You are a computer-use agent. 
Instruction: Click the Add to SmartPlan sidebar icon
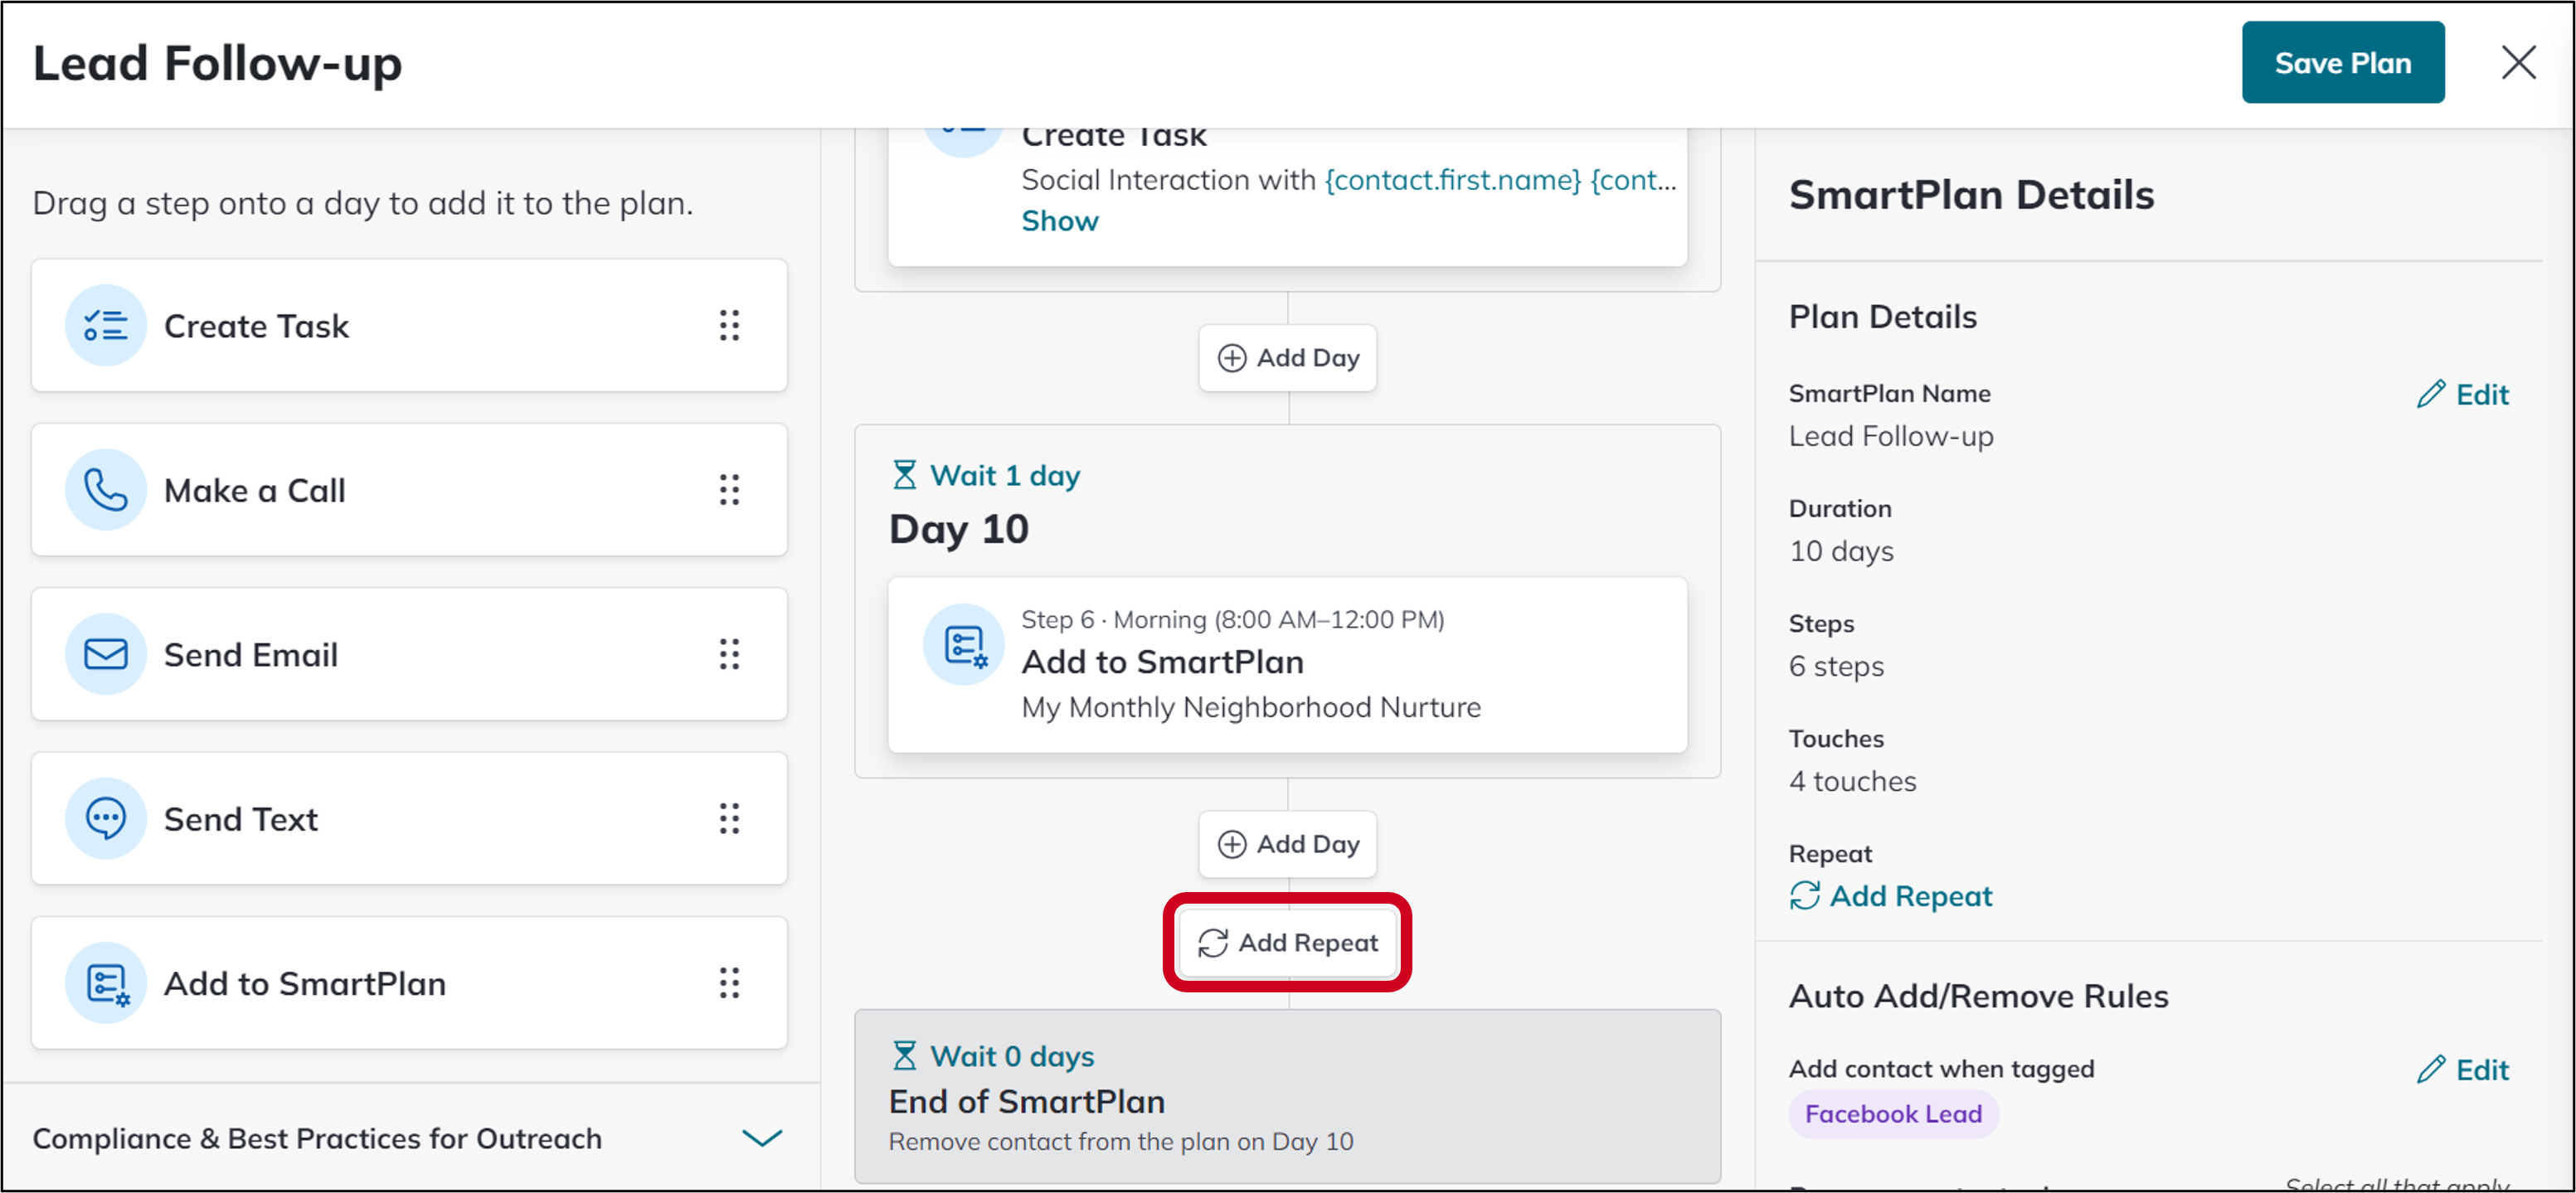(x=106, y=983)
